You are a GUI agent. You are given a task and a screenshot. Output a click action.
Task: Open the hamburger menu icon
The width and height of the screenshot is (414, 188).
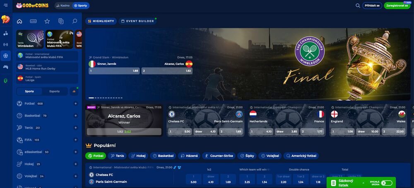coord(6,6)
